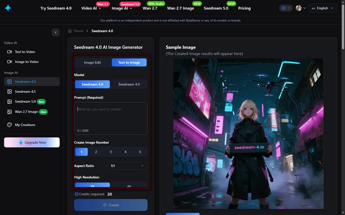This screenshot has height=215, width=345.
Task: Set image number to 1
Action: pos(82,152)
